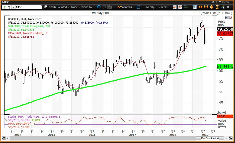Click the green crosshair cursor icon
The height and width of the screenshot is (143, 235).
click(x=186, y=7)
